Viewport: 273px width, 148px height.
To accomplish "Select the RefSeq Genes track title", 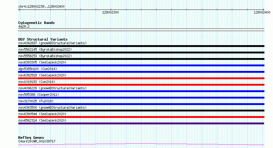I will (31, 138).
